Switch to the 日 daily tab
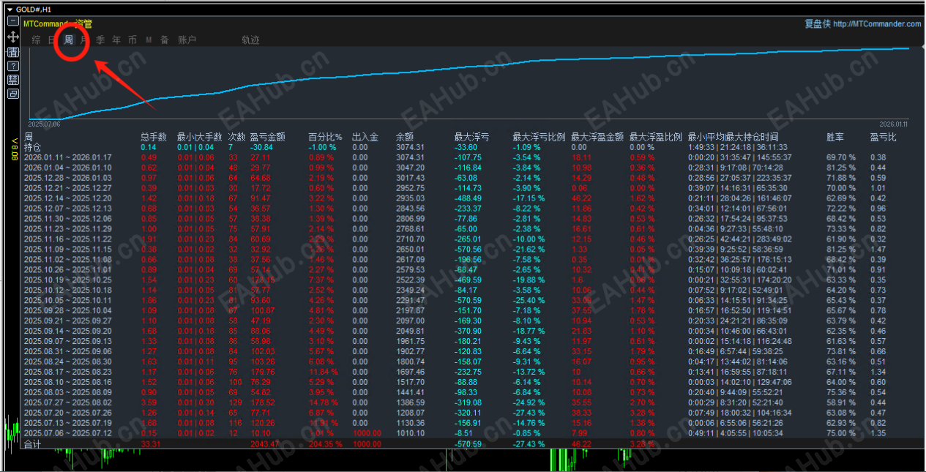The width and height of the screenshot is (926, 472). click(x=53, y=40)
